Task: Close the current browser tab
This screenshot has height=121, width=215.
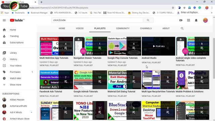Action: (x=35, y=2)
